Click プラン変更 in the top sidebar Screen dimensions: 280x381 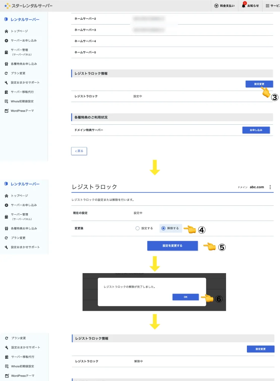click(x=19, y=73)
